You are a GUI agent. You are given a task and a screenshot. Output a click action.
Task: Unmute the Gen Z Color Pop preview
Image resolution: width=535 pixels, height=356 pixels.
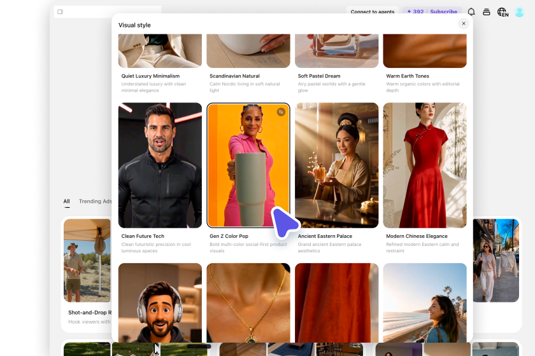coord(281,112)
